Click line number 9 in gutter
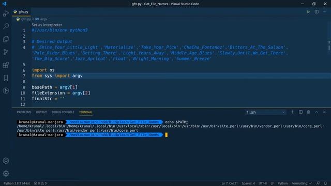 24,87
